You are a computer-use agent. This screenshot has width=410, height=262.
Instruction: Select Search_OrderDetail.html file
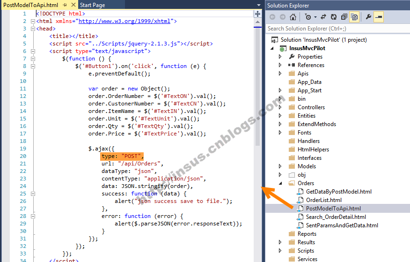pyautogui.click(x=336, y=217)
